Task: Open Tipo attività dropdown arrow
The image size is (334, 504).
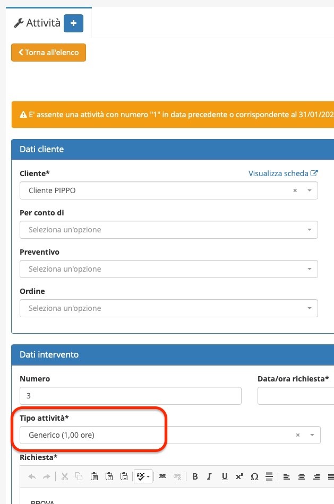Action: [312, 435]
